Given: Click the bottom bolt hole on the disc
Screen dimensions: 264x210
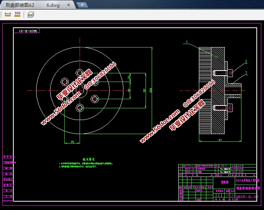Looking at the screenshot, I should click(80, 108).
